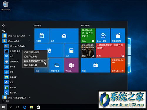Collapse the Windows 系統 folder chevron
The height and width of the screenshot is (110, 147).
pos(29,41)
